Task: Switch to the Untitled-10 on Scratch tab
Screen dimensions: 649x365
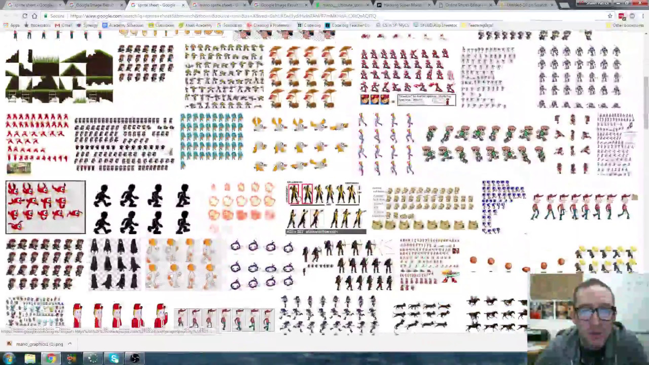Action: [526, 5]
